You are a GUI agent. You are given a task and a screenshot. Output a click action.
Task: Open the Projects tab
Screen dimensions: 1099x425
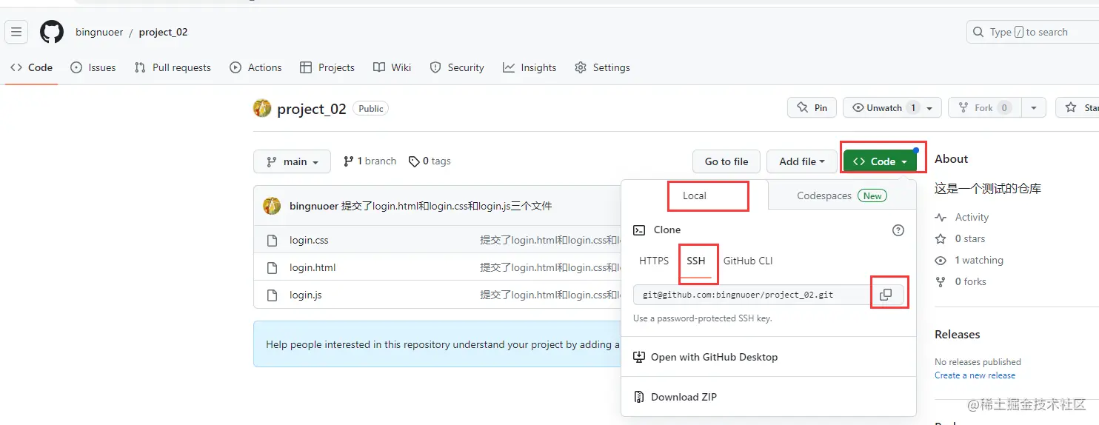coord(327,67)
